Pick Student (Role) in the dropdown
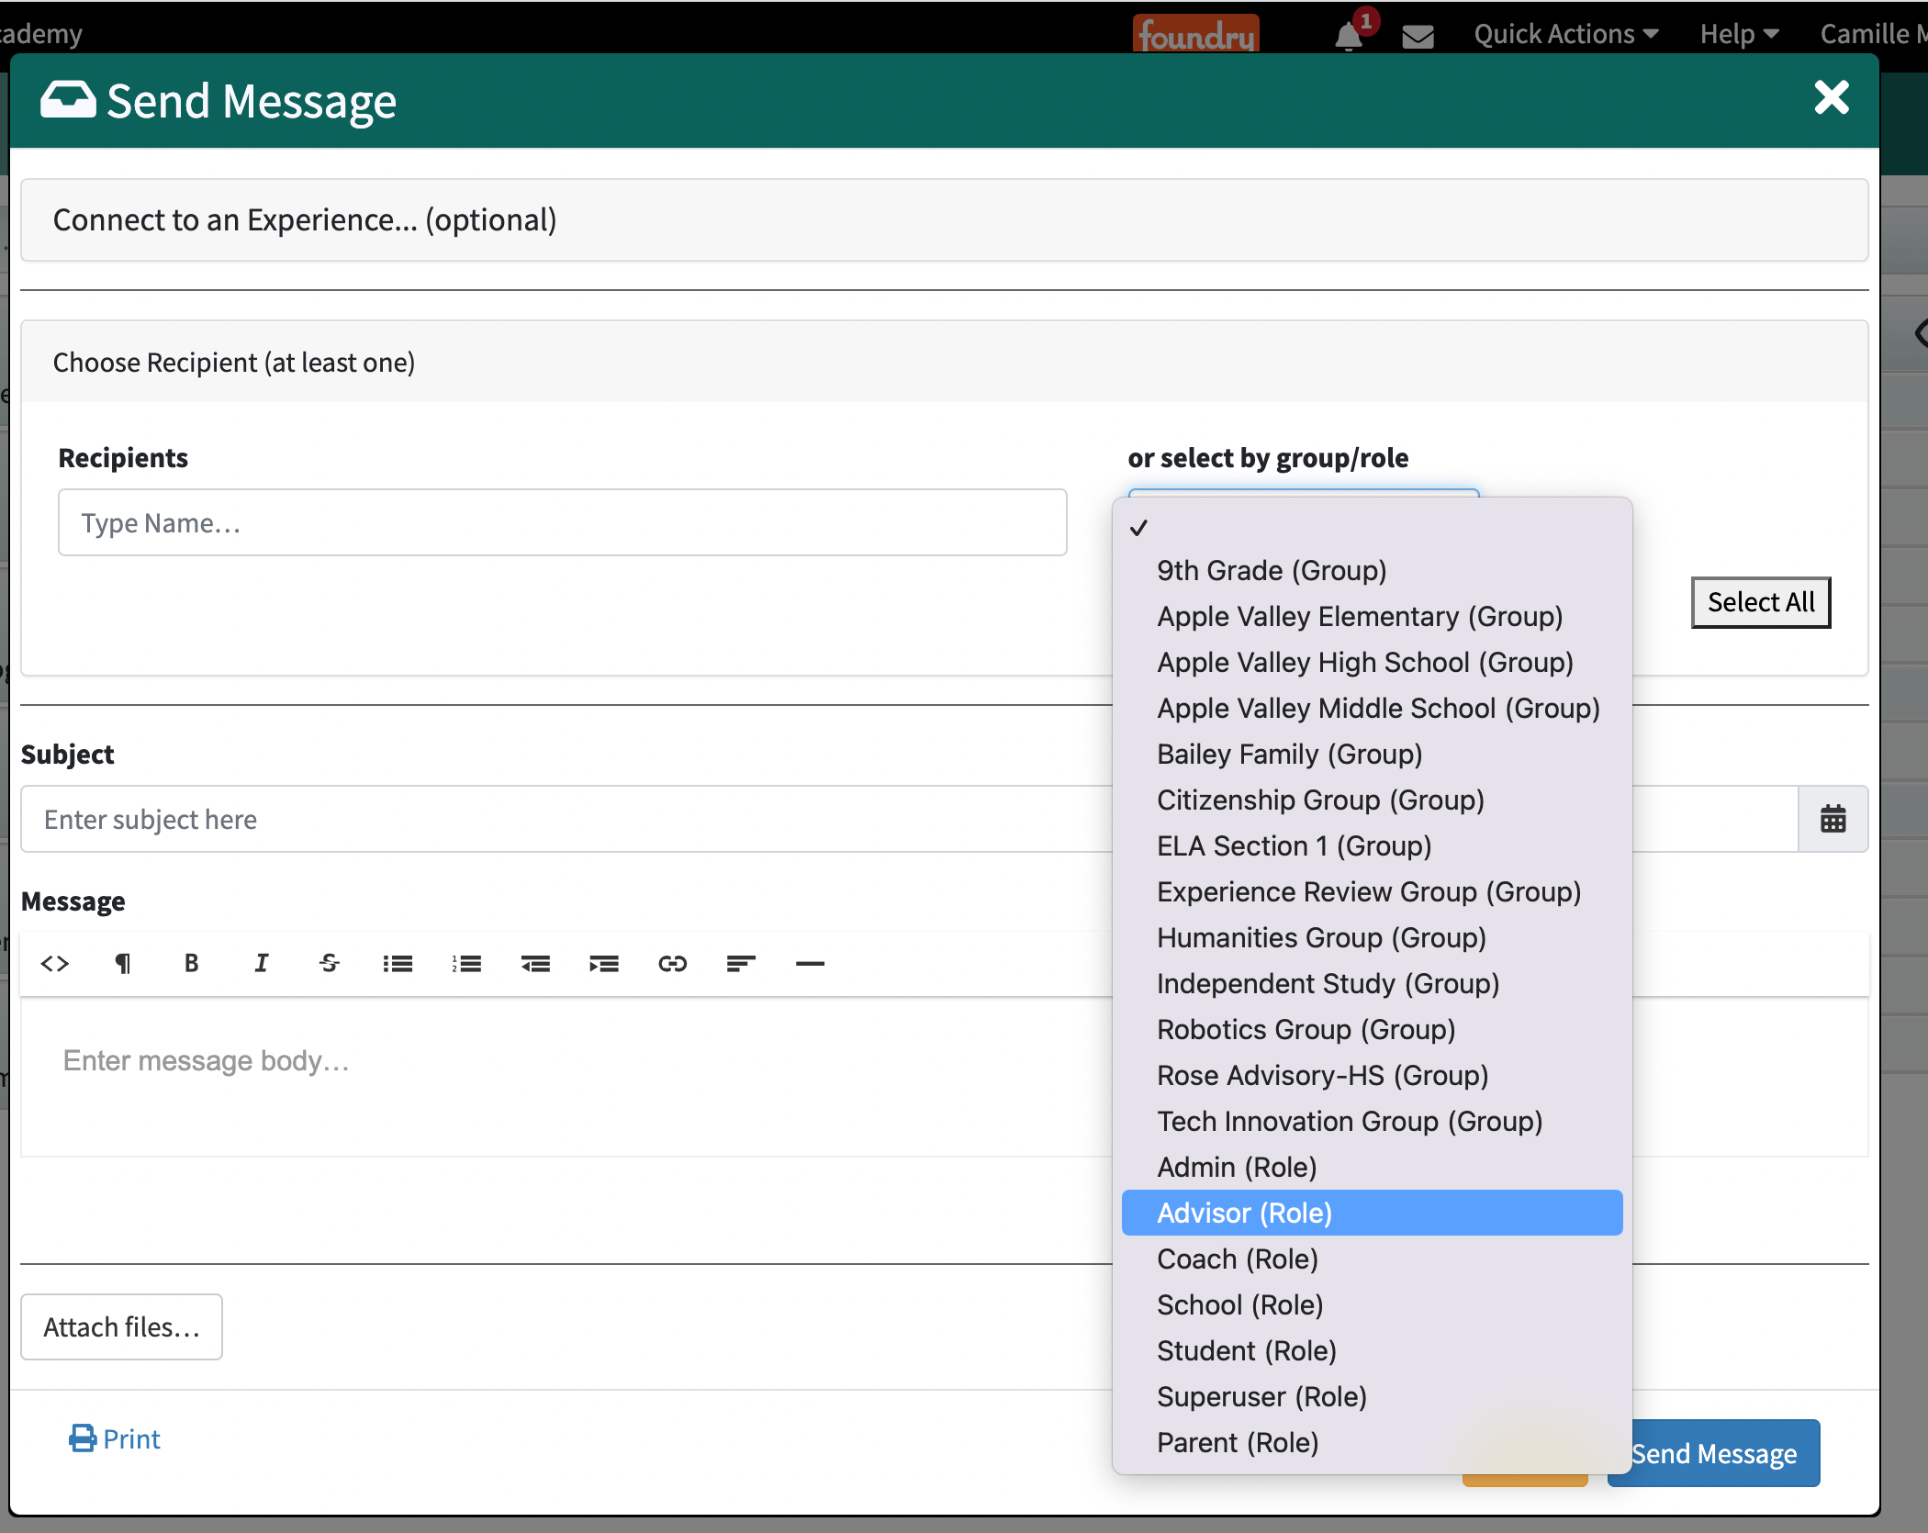Image resolution: width=1928 pixels, height=1533 pixels. (1246, 1350)
